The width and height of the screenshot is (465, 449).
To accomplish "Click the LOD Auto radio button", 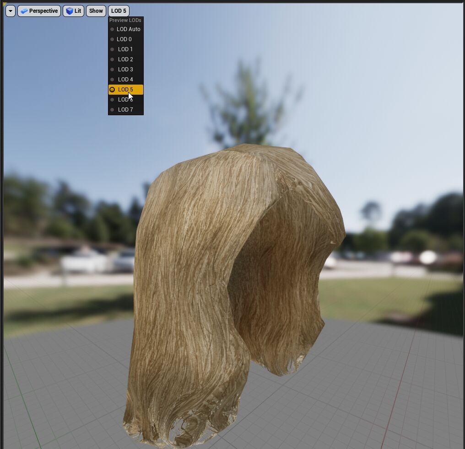I will click(x=112, y=29).
